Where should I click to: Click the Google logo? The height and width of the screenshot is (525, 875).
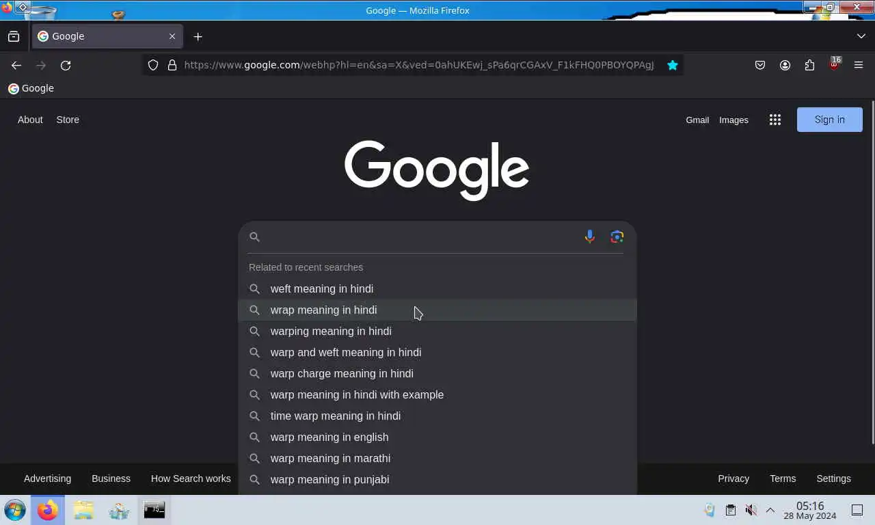pyautogui.click(x=437, y=170)
